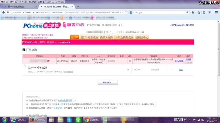The image size is (220, 123).
Task: Click the red flag icon beside order number
Action: click(x=48, y=61)
